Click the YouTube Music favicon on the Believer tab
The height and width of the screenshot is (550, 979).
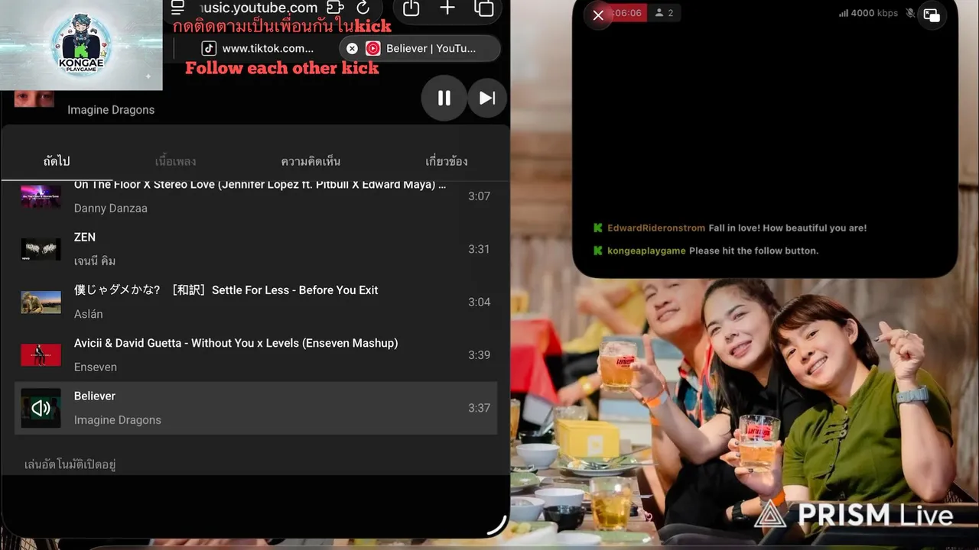coord(372,48)
